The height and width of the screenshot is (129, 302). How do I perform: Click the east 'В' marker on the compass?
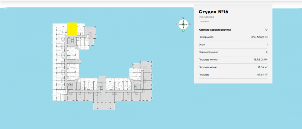point(190,24)
